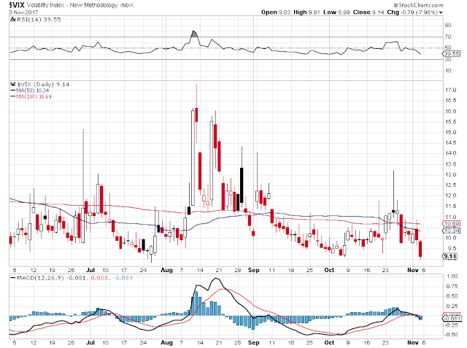Click the Oct label on MACD axis
Image resolution: width=467 pixels, height=348 pixels.
329,342
